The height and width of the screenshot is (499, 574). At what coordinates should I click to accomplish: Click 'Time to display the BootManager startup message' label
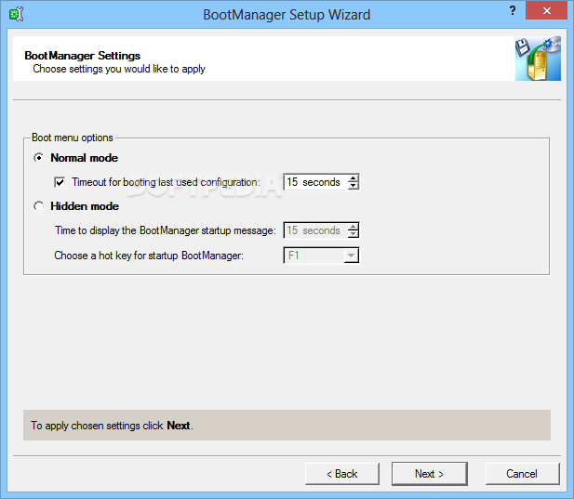click(x=166, y=230)
